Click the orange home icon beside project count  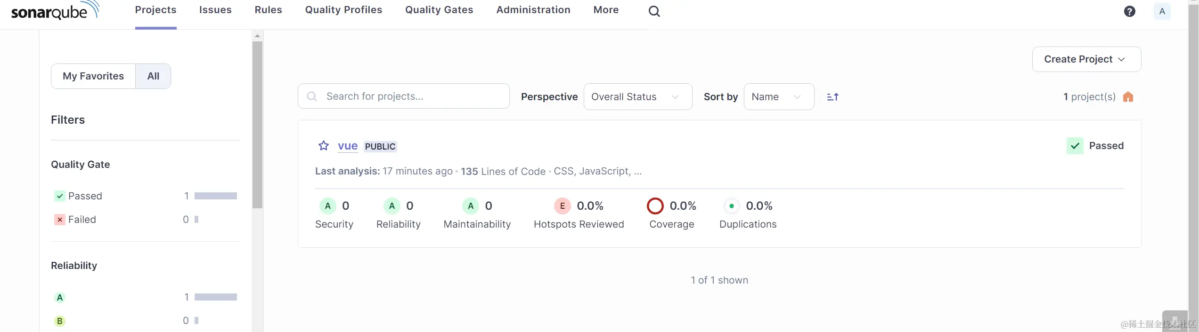(x=1128, y=97)
